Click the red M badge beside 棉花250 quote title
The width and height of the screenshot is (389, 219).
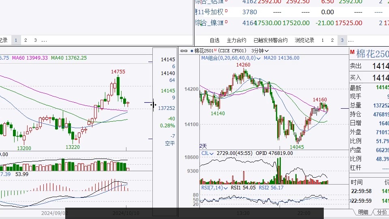click(x=352, y=53)
